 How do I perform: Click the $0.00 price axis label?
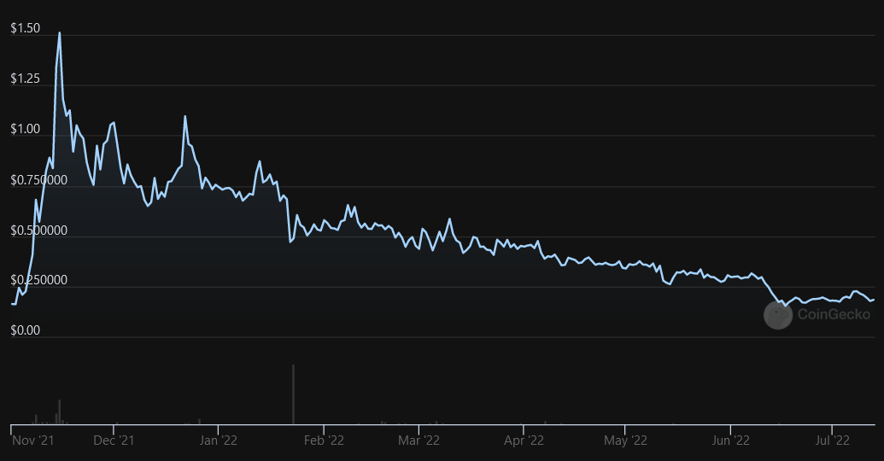(26, 330)
